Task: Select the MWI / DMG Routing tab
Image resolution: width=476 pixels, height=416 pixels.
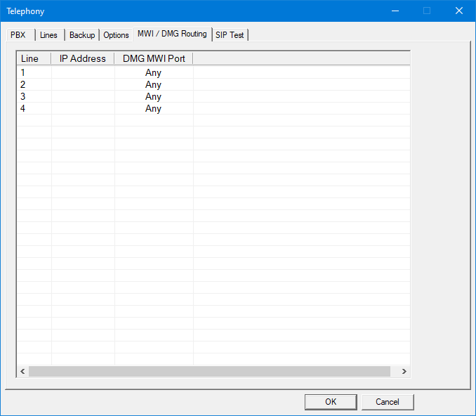Action: (x=172, y=34)
